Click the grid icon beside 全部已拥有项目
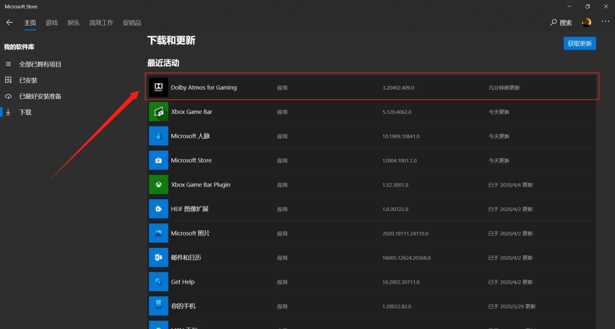The height and width of the screenshot is (329, 615). pyautogui.click(x=8, y=64)
